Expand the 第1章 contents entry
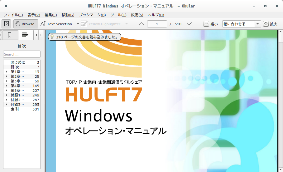Image resolution: width=283 pixels, height=172 pixels. pyautogui.click(x=7, y=72)
